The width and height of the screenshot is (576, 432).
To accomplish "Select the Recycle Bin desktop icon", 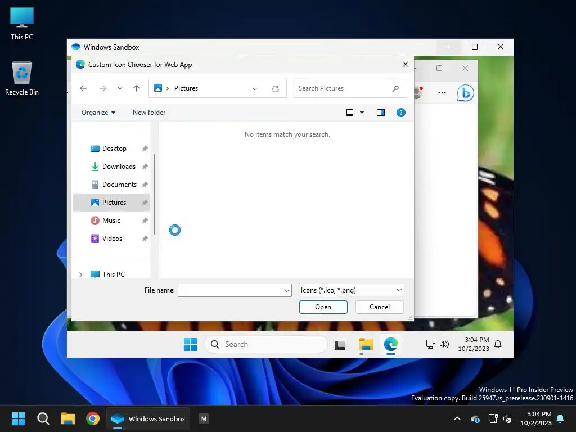I will [x=22, y=79].
